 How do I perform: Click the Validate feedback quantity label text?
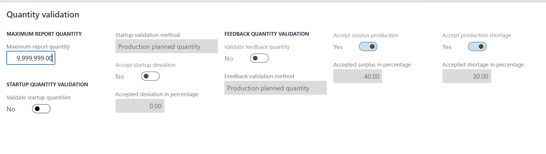point(257,47)
